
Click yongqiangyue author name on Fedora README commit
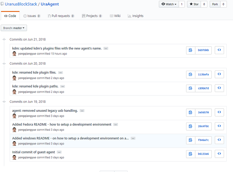click(x=27, y=130)
